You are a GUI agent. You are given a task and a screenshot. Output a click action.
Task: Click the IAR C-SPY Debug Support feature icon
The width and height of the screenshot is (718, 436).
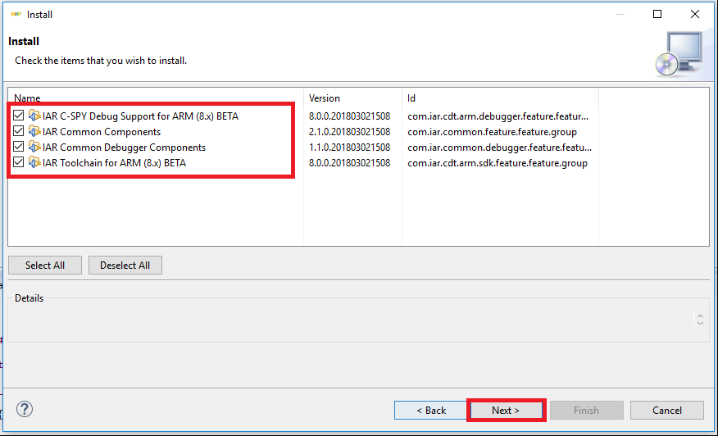coord(34,116)
